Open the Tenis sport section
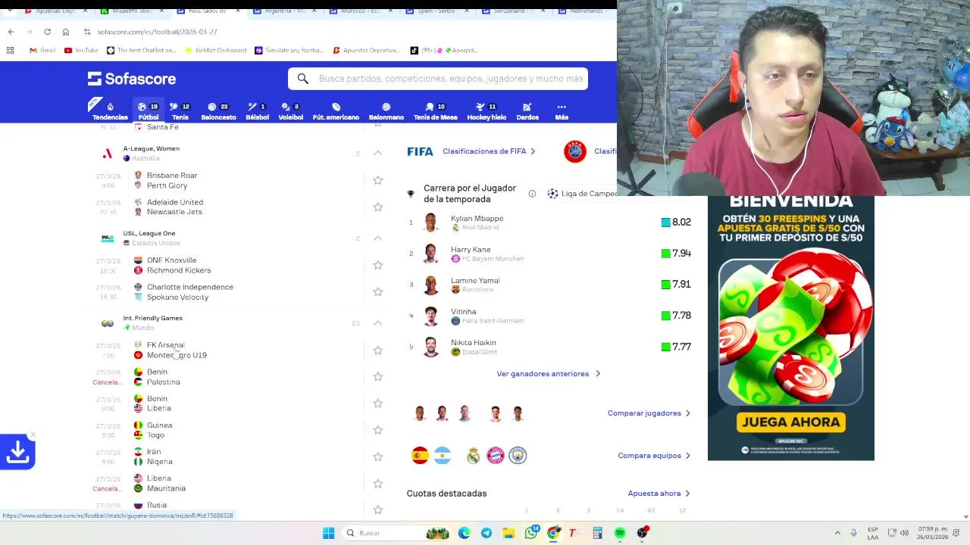 pyautogui.click(x=180, y=111)
